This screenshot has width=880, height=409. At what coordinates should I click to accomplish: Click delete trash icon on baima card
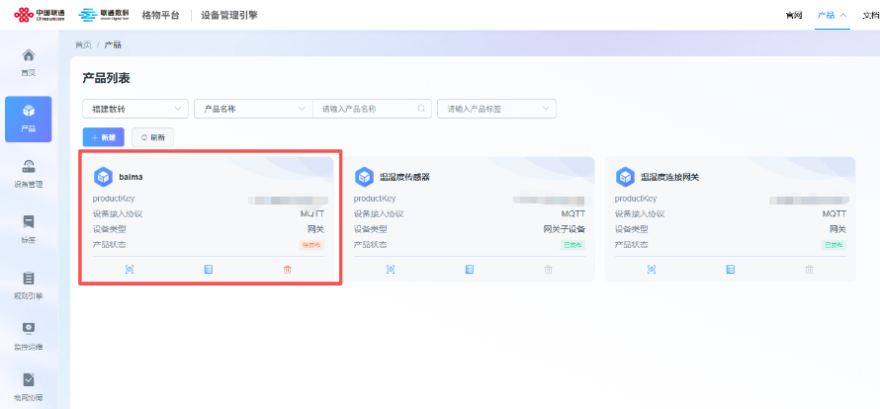pos(288,269)
